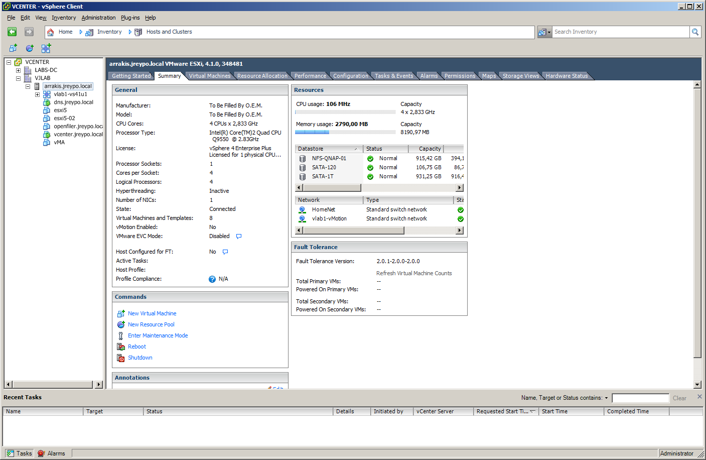This screenshot has width=706, height=460.
Task: Collapse the VJLAB datacenter node
Action: [18, 78]
